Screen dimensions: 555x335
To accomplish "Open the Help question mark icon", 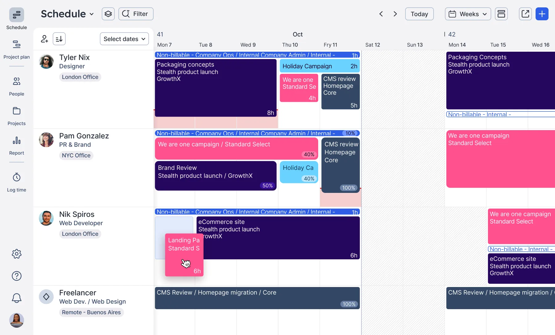I will [16, 276].
